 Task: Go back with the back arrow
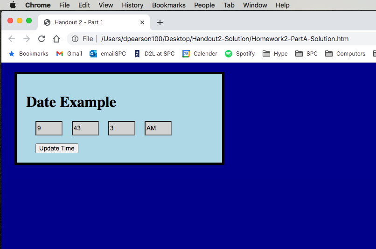point(12,39)
